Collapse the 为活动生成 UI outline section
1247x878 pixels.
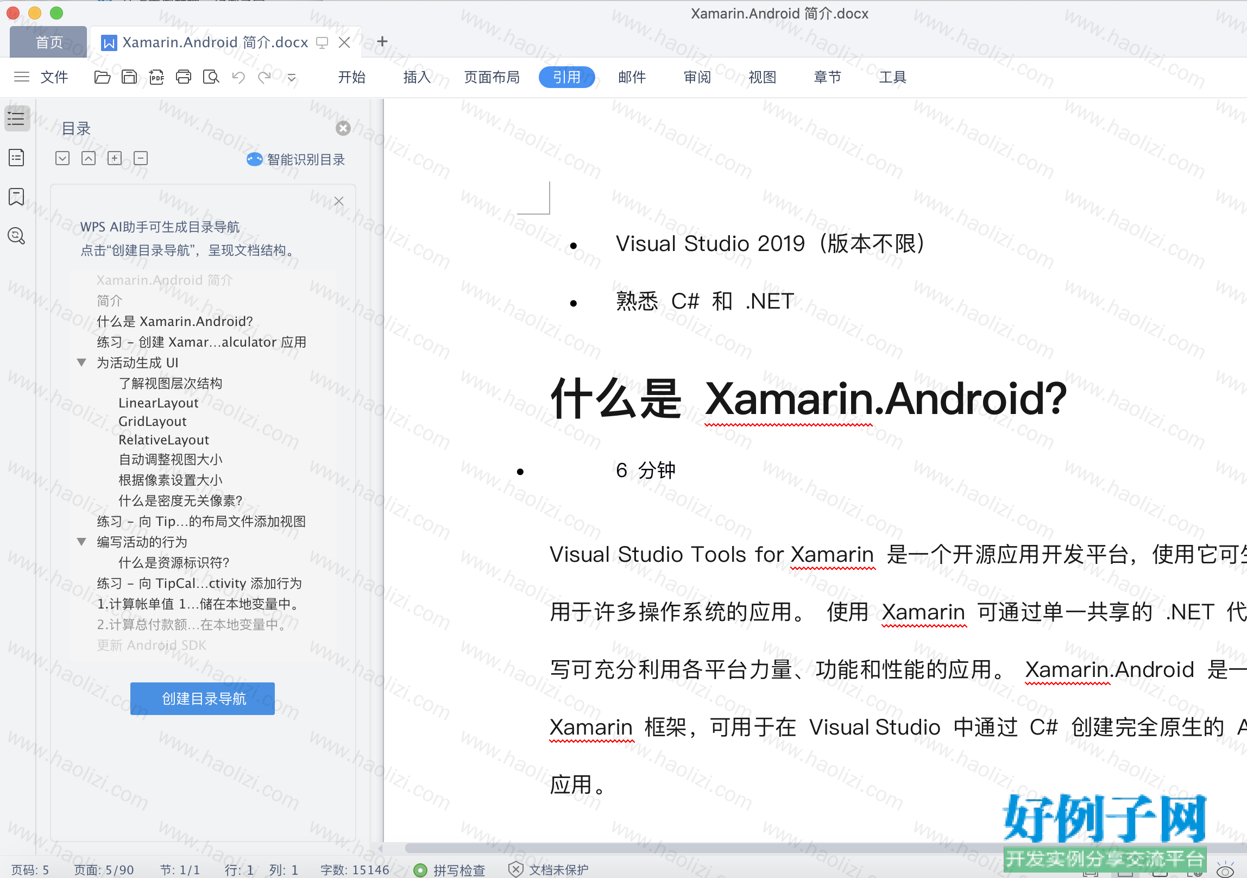click(81, 362)
